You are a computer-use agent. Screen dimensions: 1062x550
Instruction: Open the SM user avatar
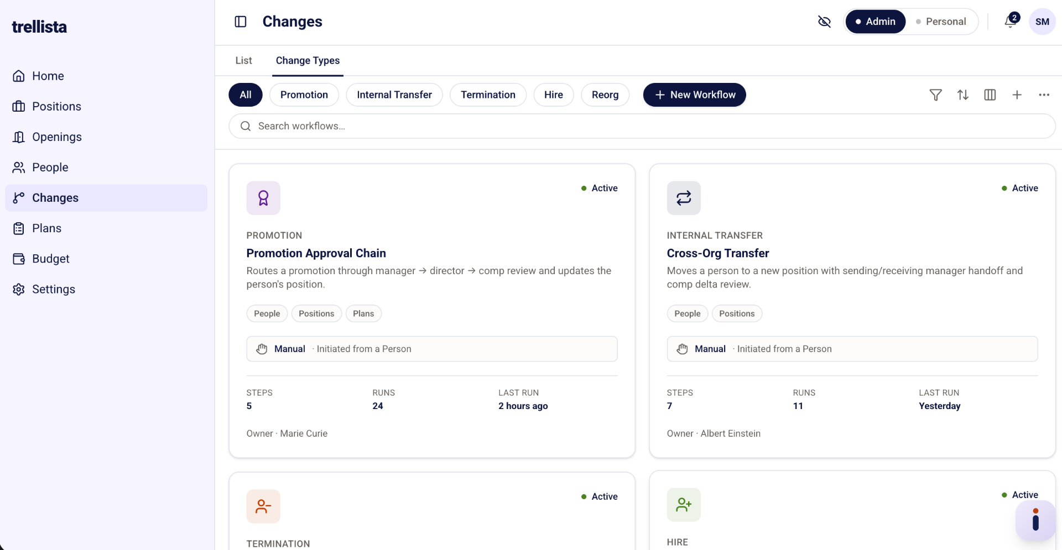click(1042, 22)
